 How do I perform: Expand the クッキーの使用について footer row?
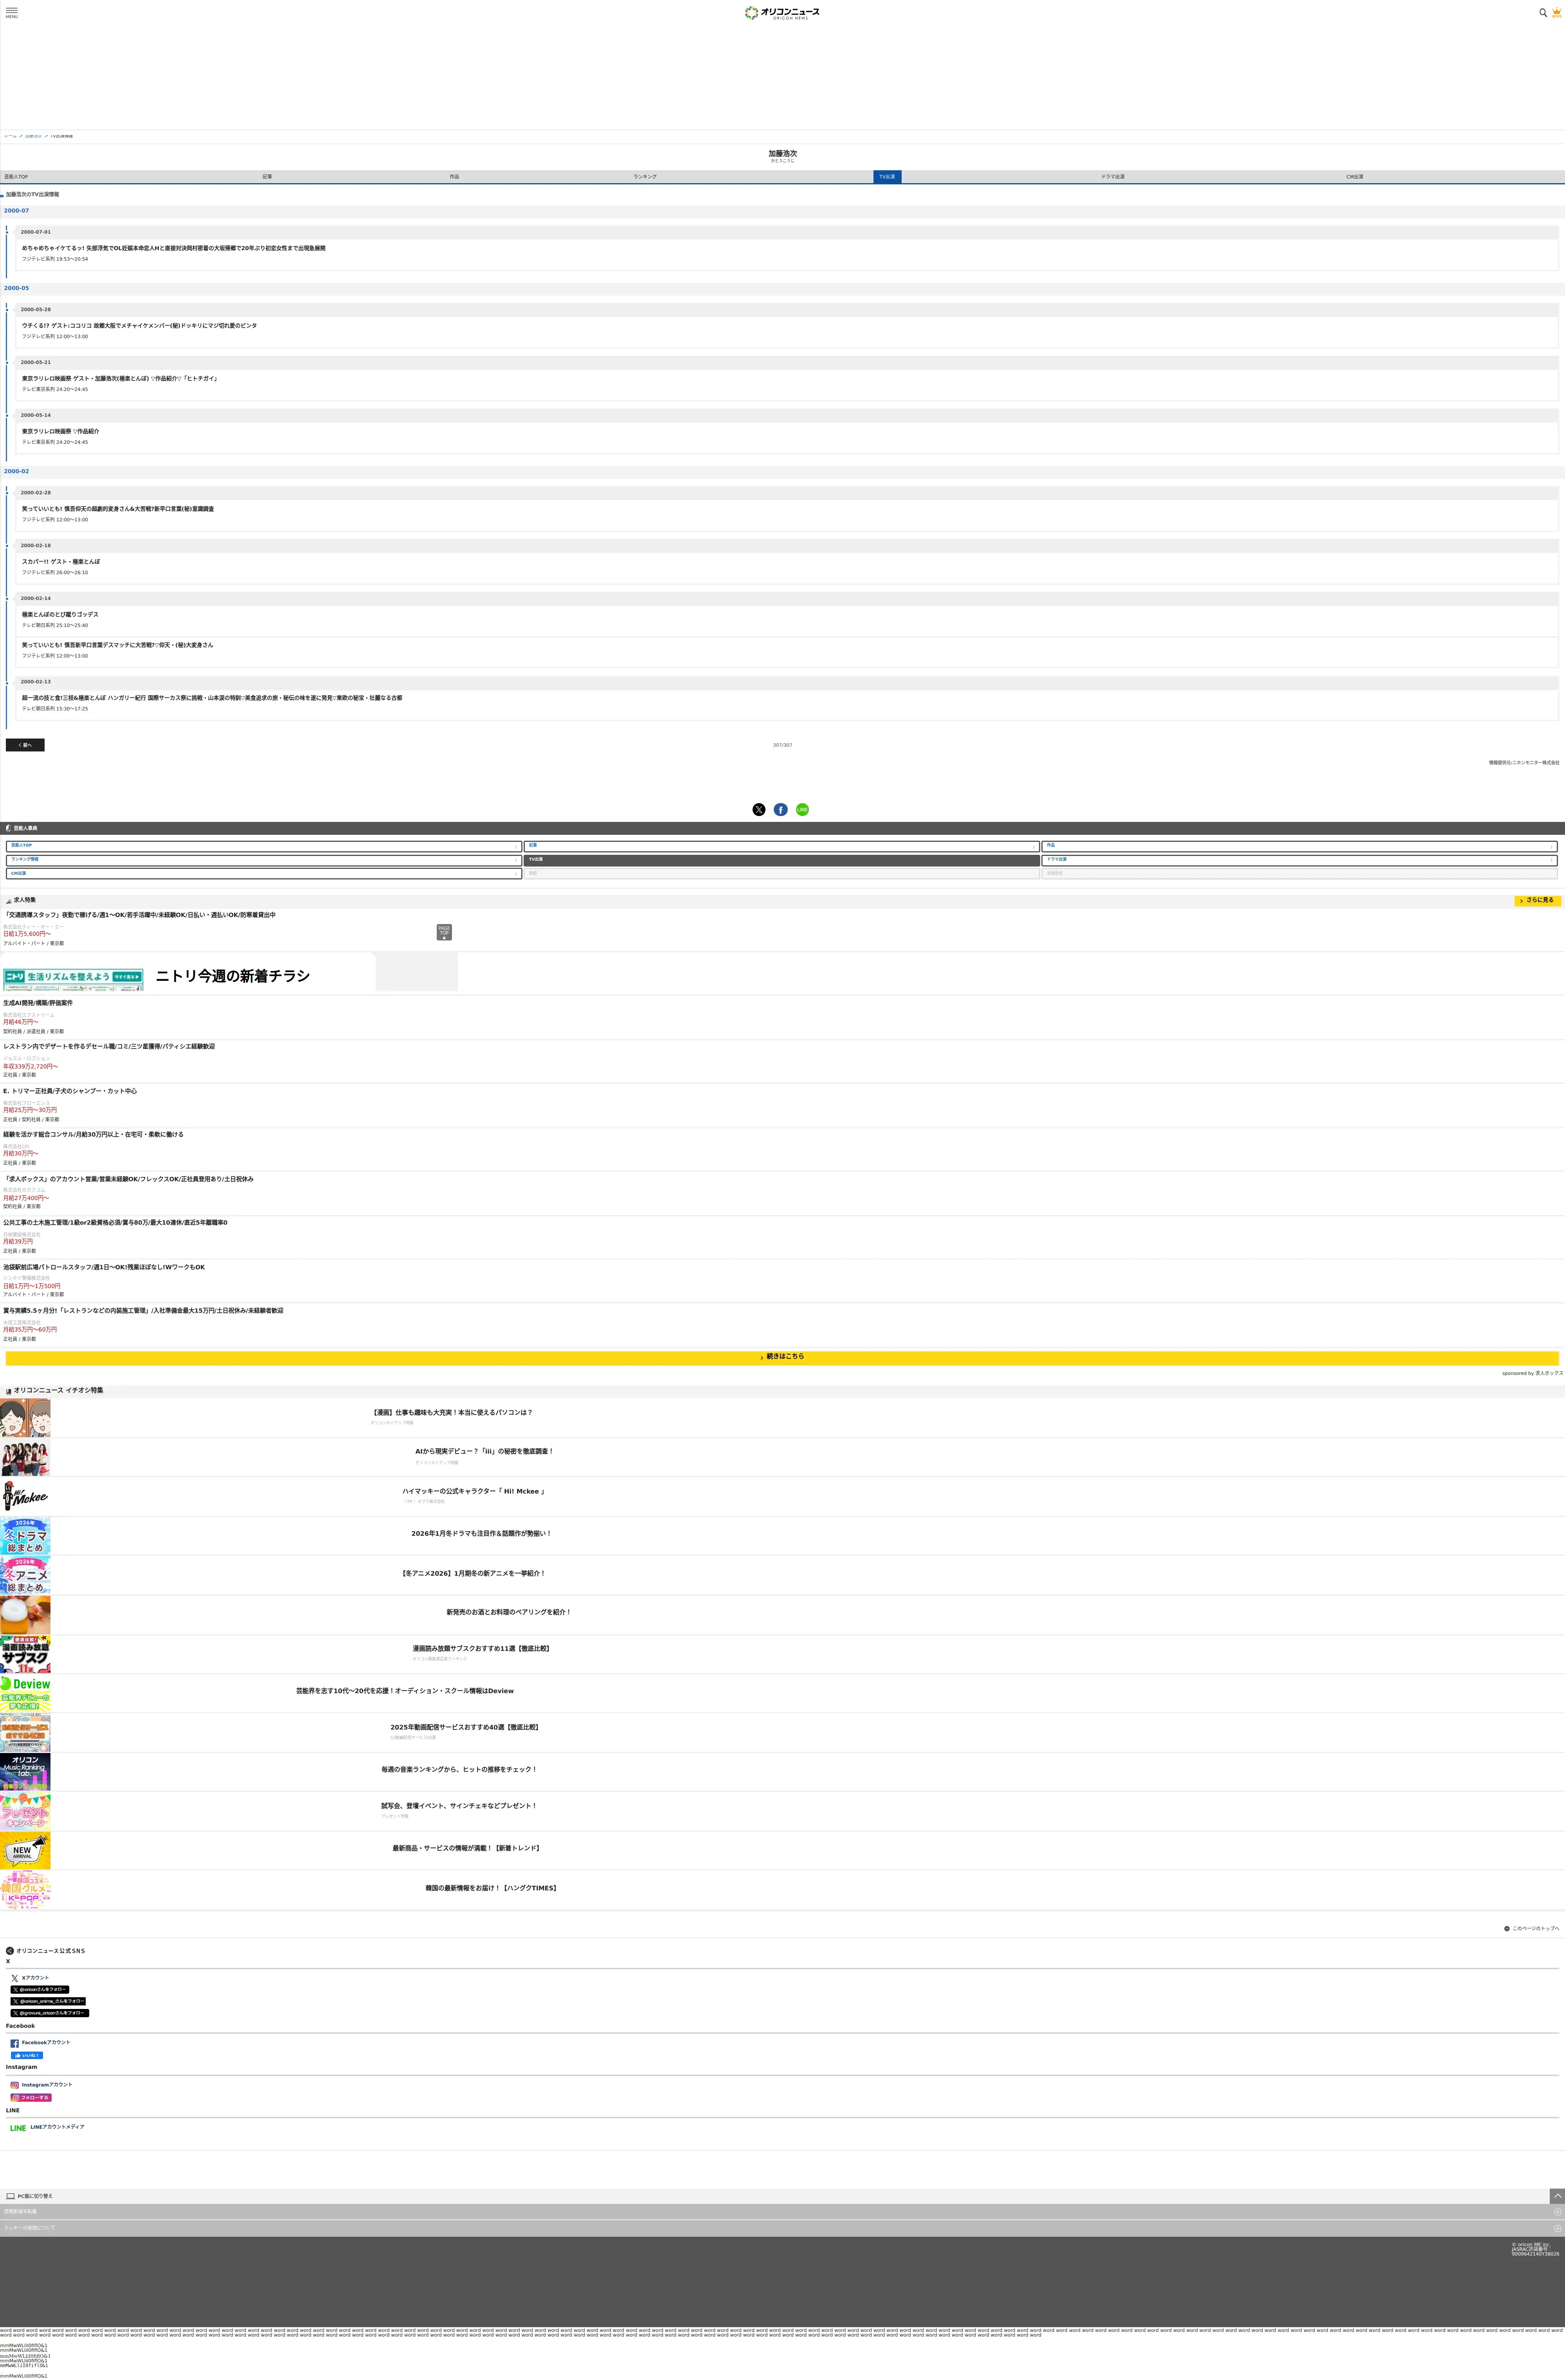point(782,2228)
